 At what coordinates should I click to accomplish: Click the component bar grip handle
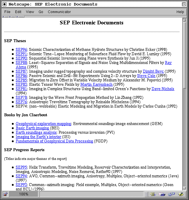(146, 194)
